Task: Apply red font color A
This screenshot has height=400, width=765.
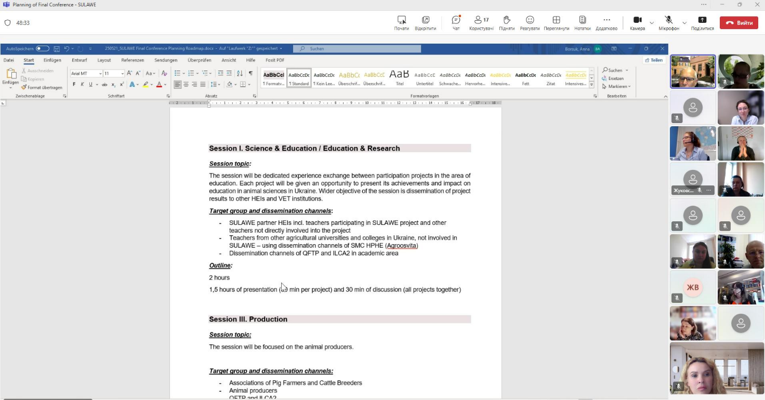Action: (159, 84)
